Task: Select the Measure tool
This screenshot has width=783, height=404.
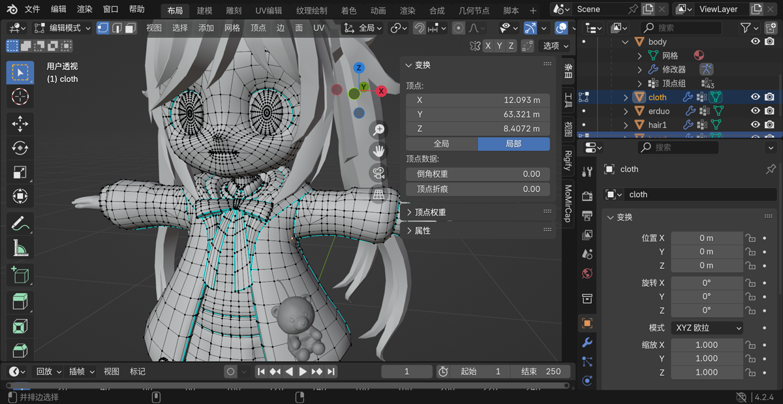Action: coord(20,248)
